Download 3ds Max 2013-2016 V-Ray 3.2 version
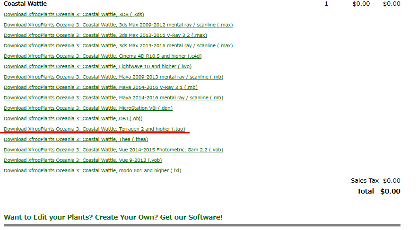The image size is (418, 230). [x=105, y=35]
